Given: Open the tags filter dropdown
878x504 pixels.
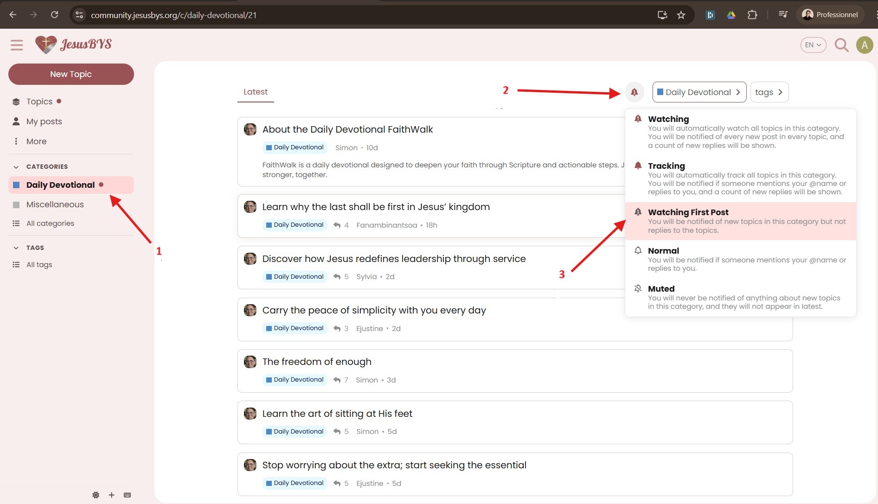Looking at the screenshot, I should pos(769,92).
